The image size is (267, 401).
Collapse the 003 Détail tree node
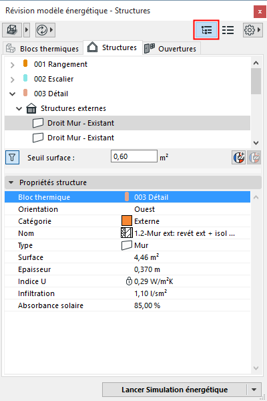pos(12,94)
